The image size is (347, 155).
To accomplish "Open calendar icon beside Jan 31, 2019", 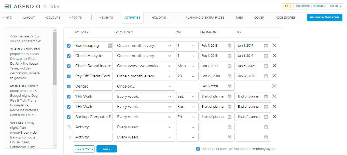I will (266, 66).
